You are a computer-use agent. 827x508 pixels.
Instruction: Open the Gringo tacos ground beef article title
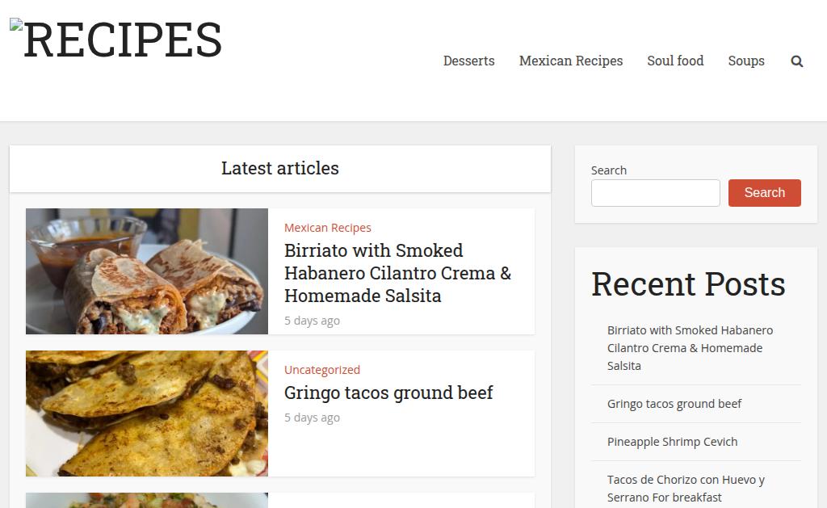click(388, 393)
